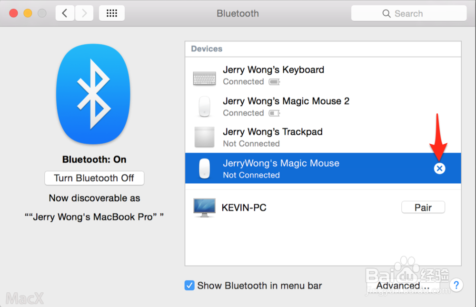Select Jerry Wong's Magic Mouse 2
This screenshot has height=307, width=476.
(x=323, y=107)
